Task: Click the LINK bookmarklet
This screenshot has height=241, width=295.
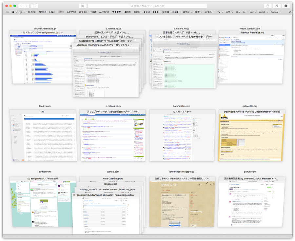Action: [52, 12]
